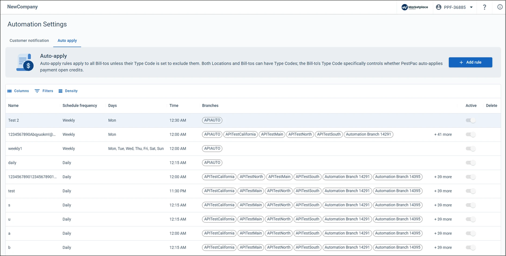Click the Auto-apply invoice dollar icon
Image resolution: width=506 pixels, height=256 pixels.
coord(25,62)
